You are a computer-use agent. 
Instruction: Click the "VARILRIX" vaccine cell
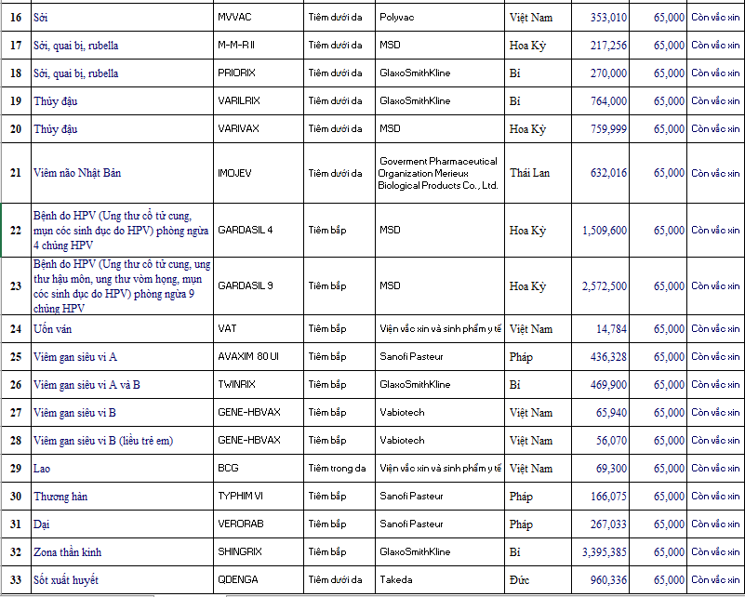pos(259,100)
